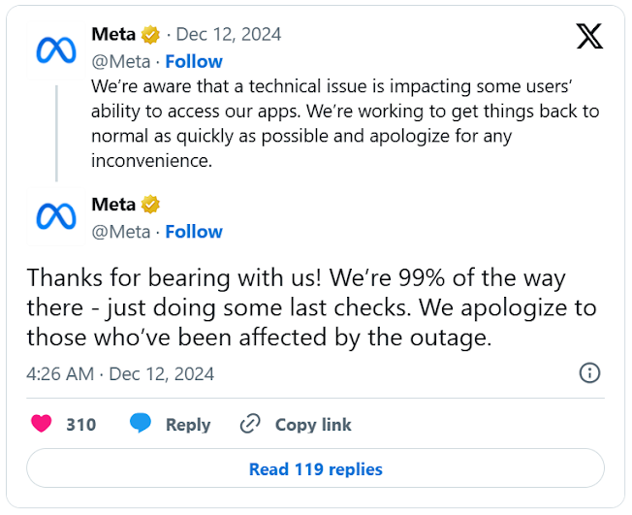Follow Meta from the second tweet
The height and width of the screenshot is (515, 632).
click(x=194, y=232)
